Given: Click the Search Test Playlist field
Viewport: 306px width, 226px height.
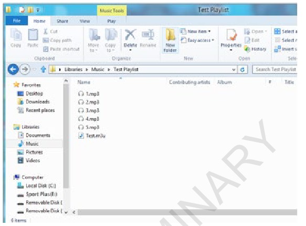Looking at the screenshot, I should (275, 69).
